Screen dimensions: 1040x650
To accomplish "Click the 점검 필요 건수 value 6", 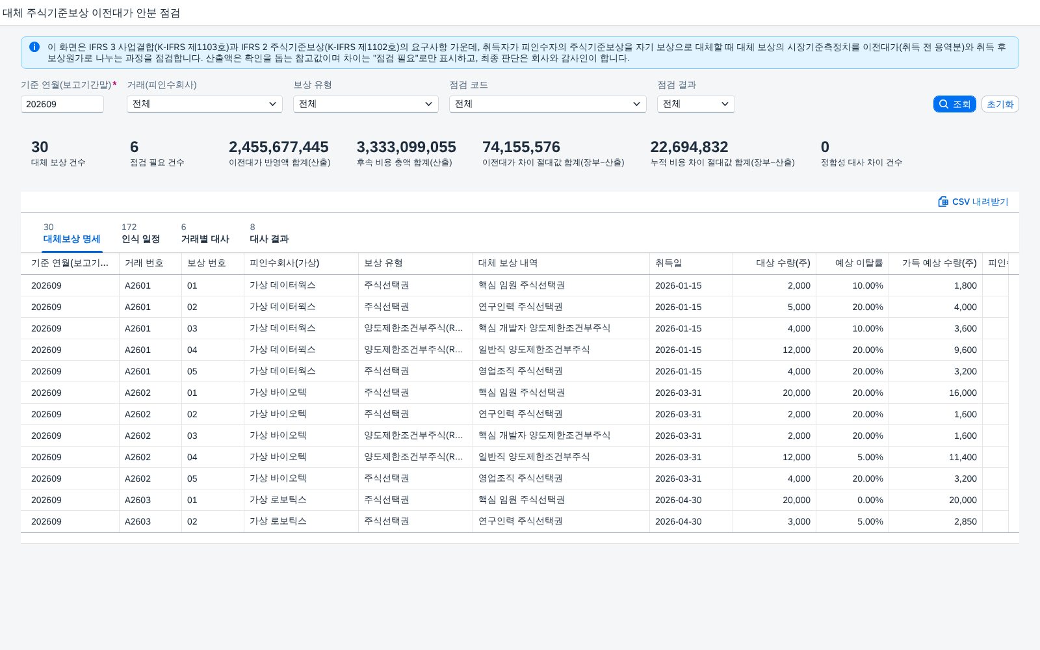I will 134,147.
